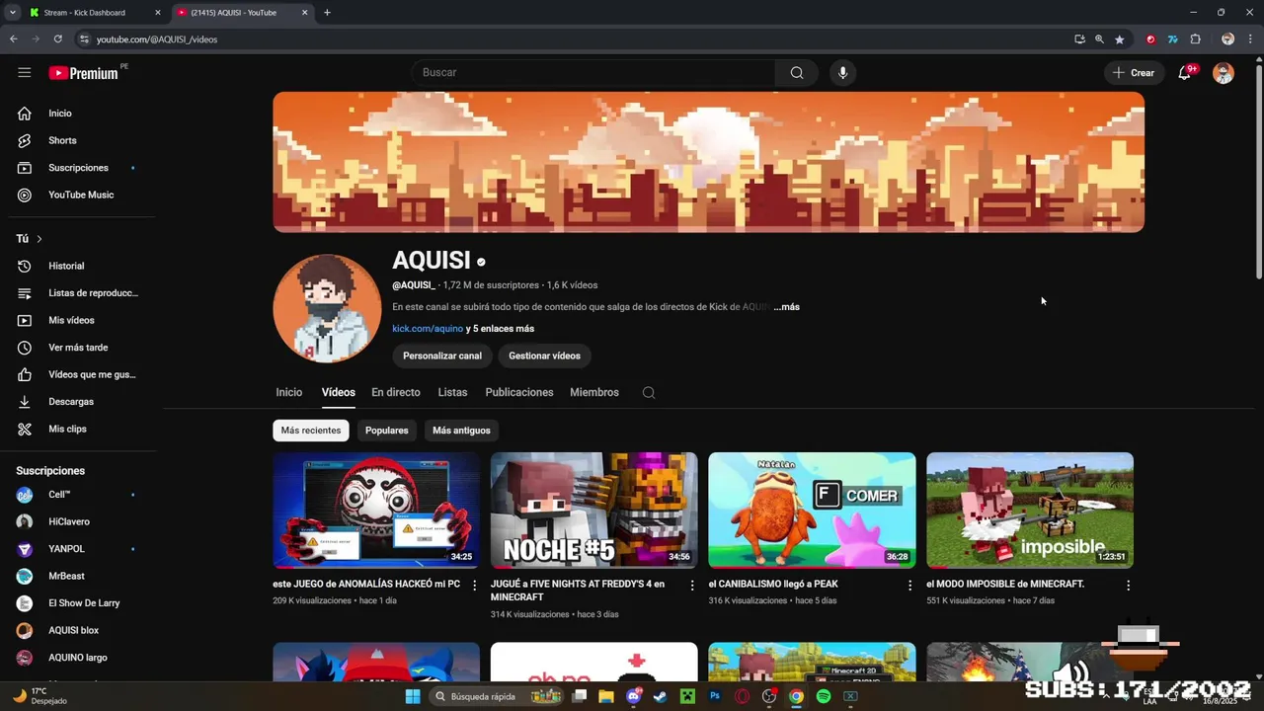Switch to Inicio channel tab
The image size is (1264, 711).
click(x=289, y=392)
